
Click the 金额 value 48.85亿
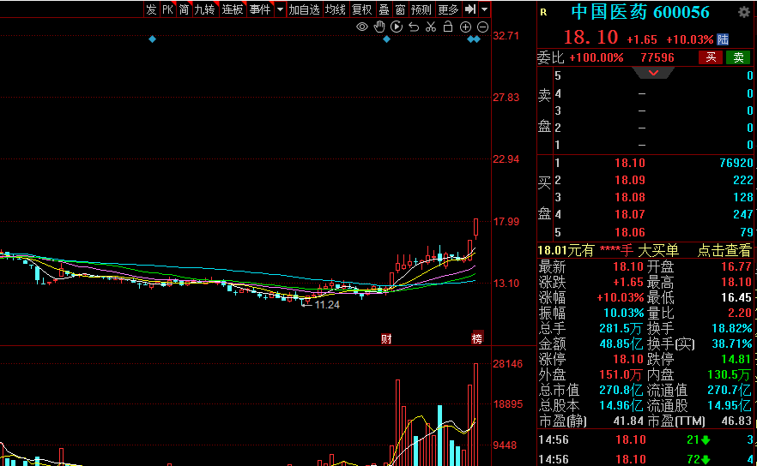pos(621,344)
